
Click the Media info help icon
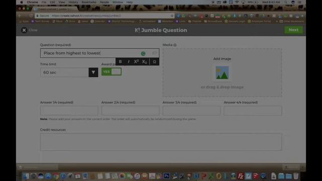[175, 45]
